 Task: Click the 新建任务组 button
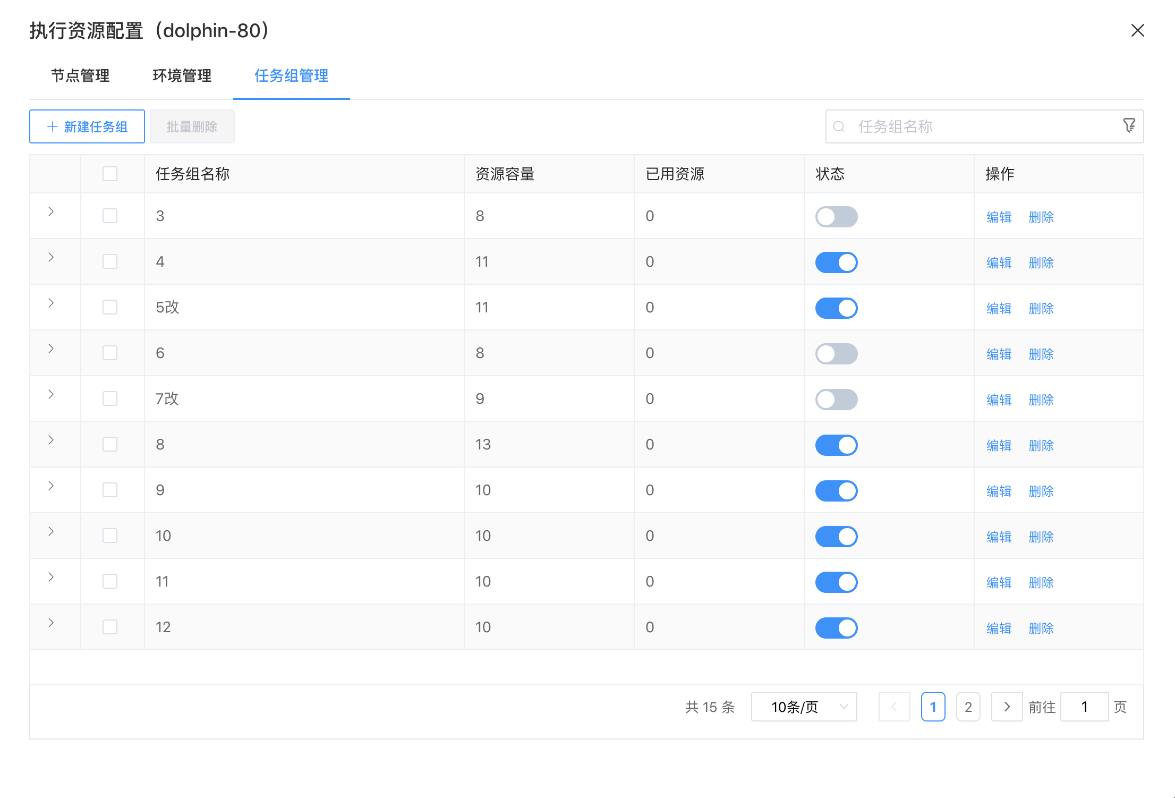tap(87, 126)
